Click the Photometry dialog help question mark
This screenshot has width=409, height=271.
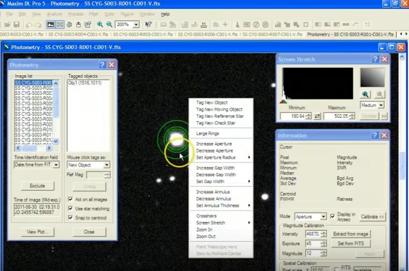(102, 65)
